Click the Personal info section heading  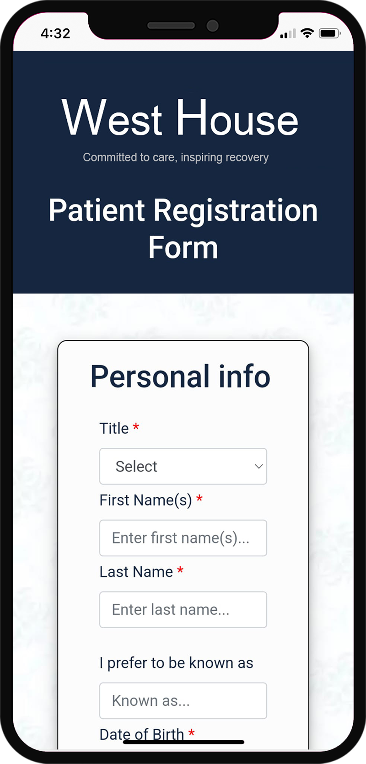[180, 377]
